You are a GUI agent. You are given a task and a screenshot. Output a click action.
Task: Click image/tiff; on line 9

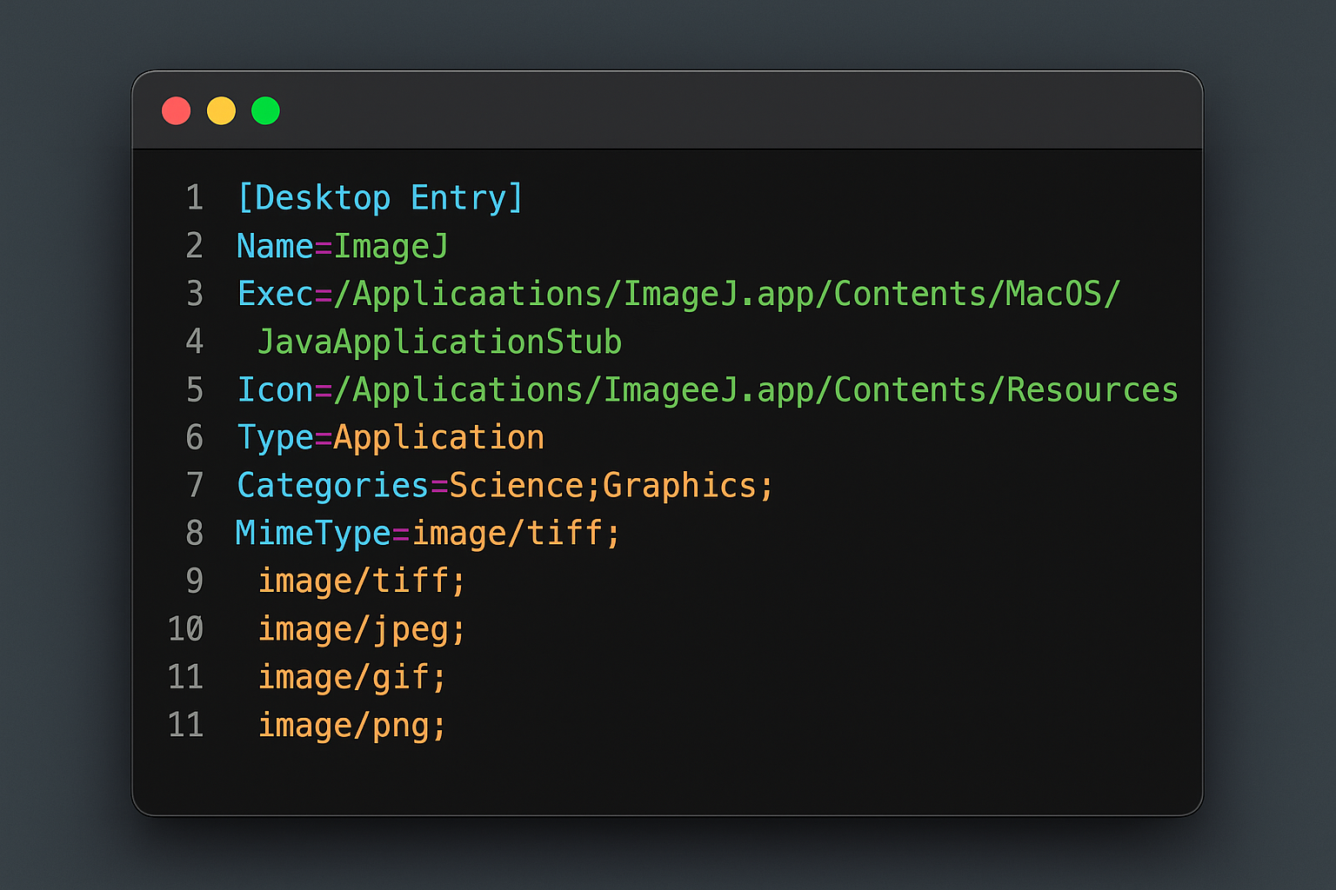[363, 581]
